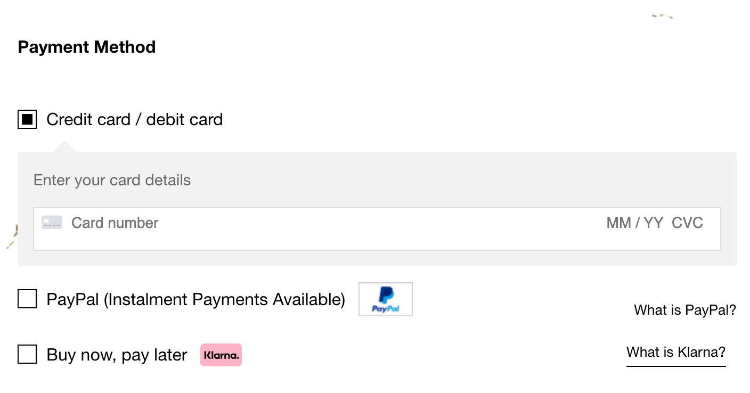
Task: Click the small decorative mark at top right
Action: (662, 17)
